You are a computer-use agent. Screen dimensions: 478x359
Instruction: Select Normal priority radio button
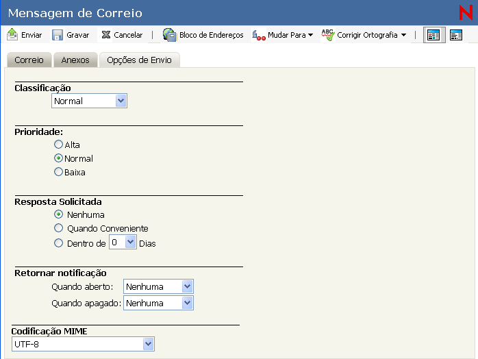pos(58,158)
